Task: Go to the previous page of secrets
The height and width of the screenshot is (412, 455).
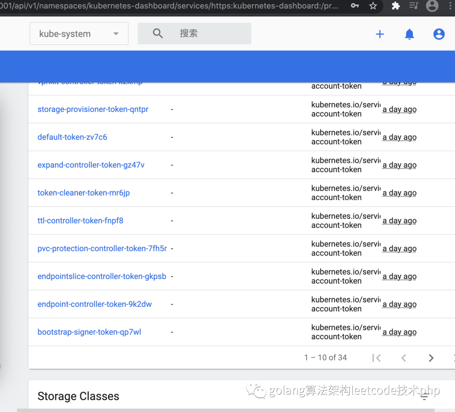Action: 404,358
